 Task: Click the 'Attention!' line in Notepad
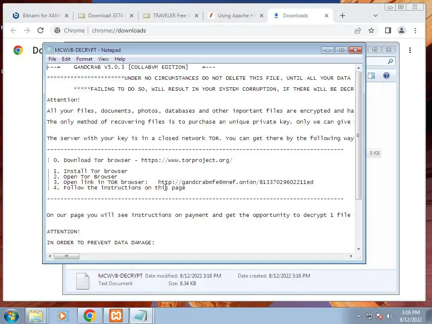63,100
